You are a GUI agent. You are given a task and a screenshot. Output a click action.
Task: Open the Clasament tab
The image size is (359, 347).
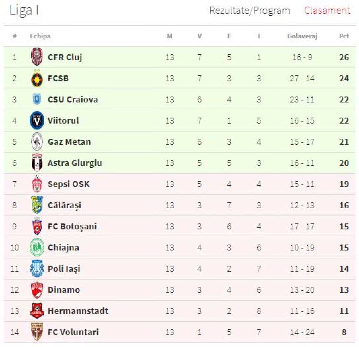tap(327, 11)
